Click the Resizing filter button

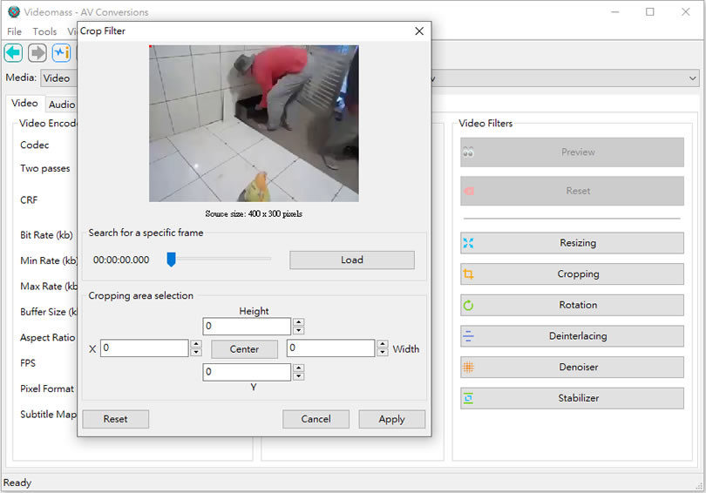coord(572,243)
